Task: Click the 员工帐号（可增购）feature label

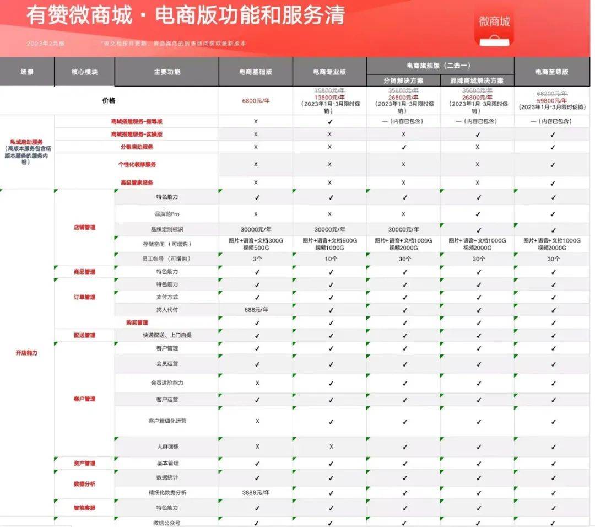Action: tap(167, 259)
